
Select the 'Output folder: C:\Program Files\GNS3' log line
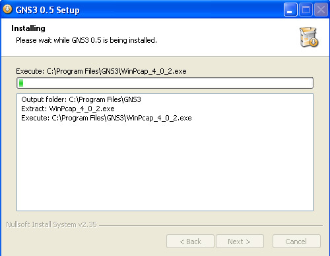click(x=81, y=99)
